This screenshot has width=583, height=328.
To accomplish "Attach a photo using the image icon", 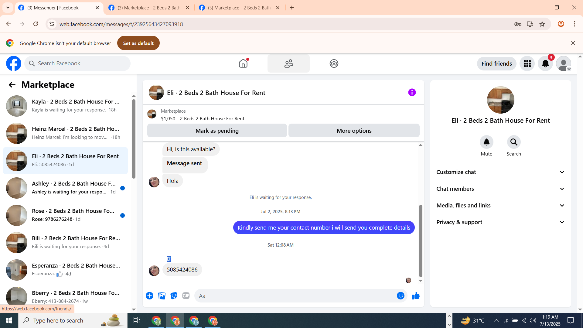I will pos(162,296).
